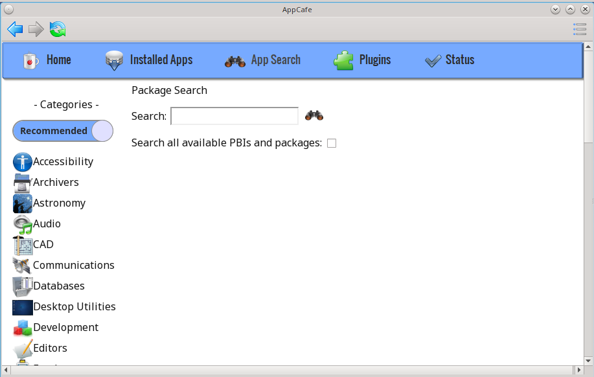
Task: Switch to Installed Apps tab
Action: click(161, 60)
